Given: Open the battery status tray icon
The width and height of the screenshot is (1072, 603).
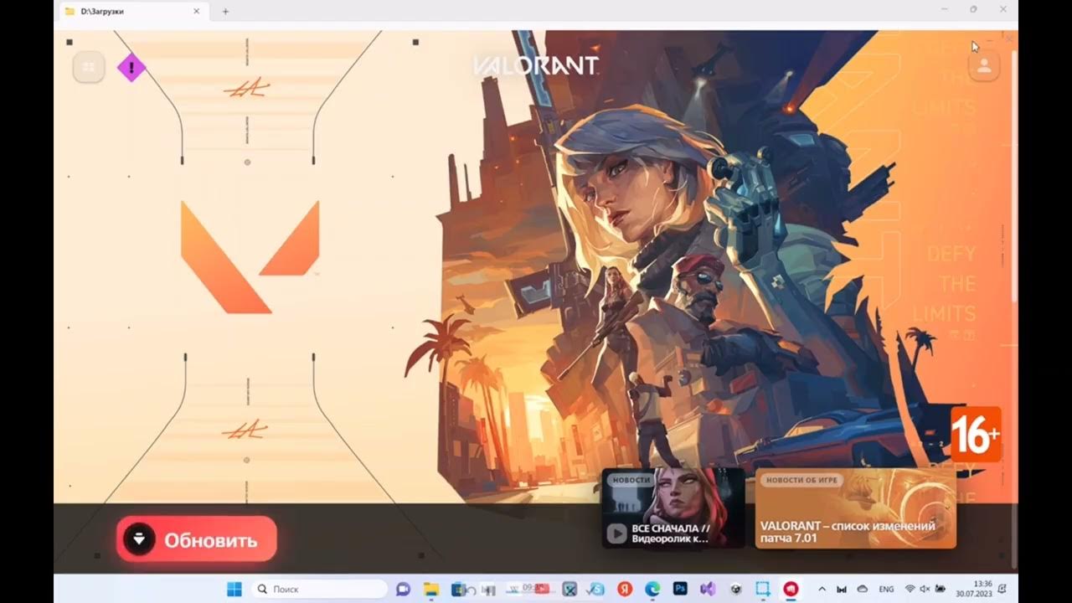Looking at the screenshot, I should (940, 589).
